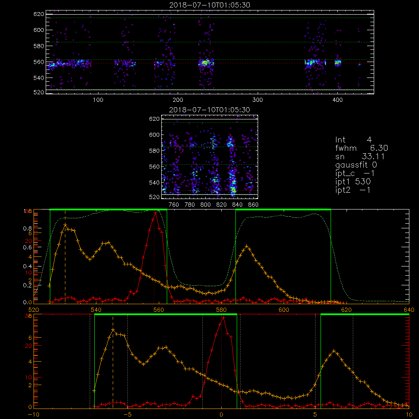Viewport: 419px width, 419px height.
Task: Click the orange dashed vertical line in bottom plot
Action: coord(113,362)
